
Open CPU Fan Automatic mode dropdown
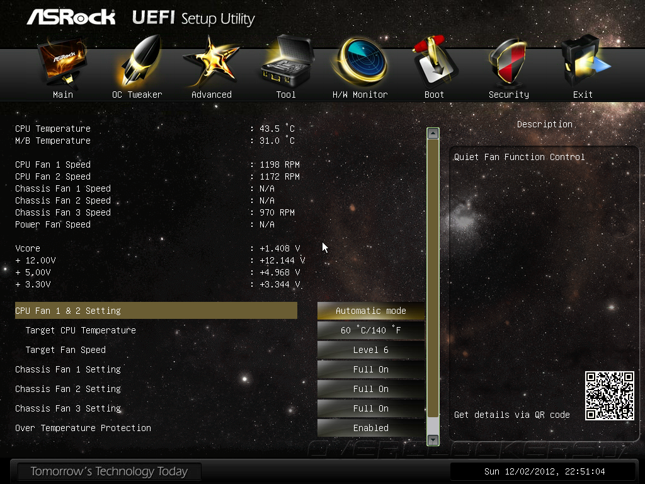[x=371, y=311]
